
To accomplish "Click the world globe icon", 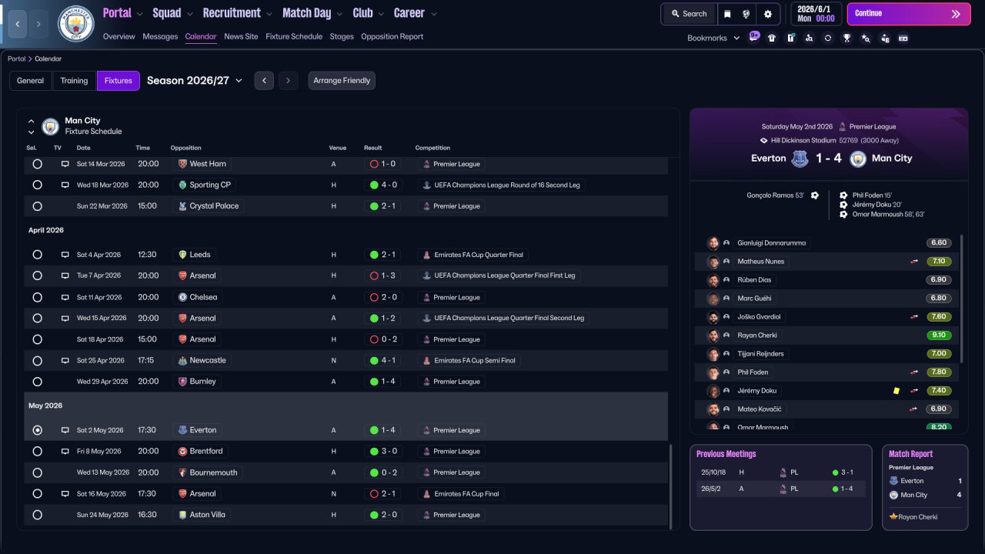I will [x=746, y=14].
